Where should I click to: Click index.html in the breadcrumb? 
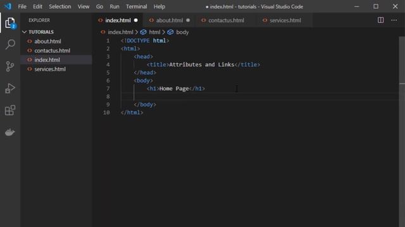[x=120, y=32]
